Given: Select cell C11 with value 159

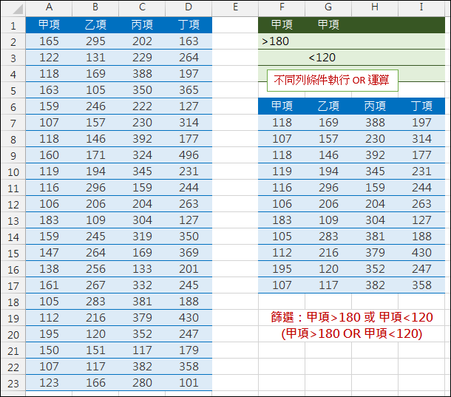Looking at the screenshot, I should pos(142,188).
